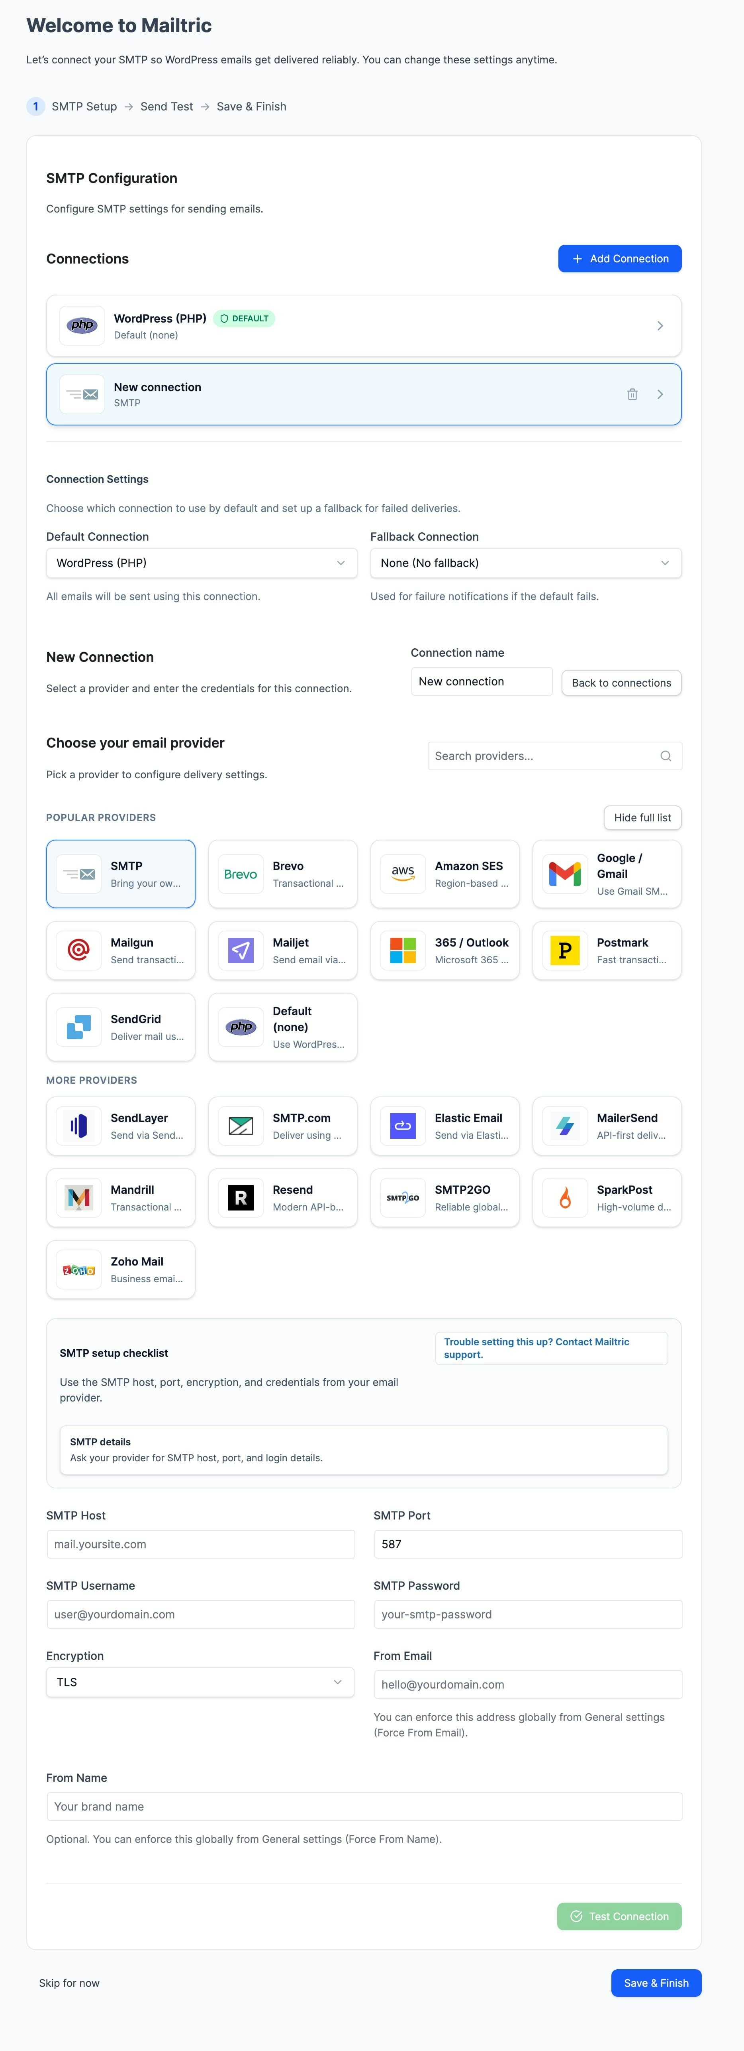
Task: Click the Connection name input field
Action: [482, 681]
